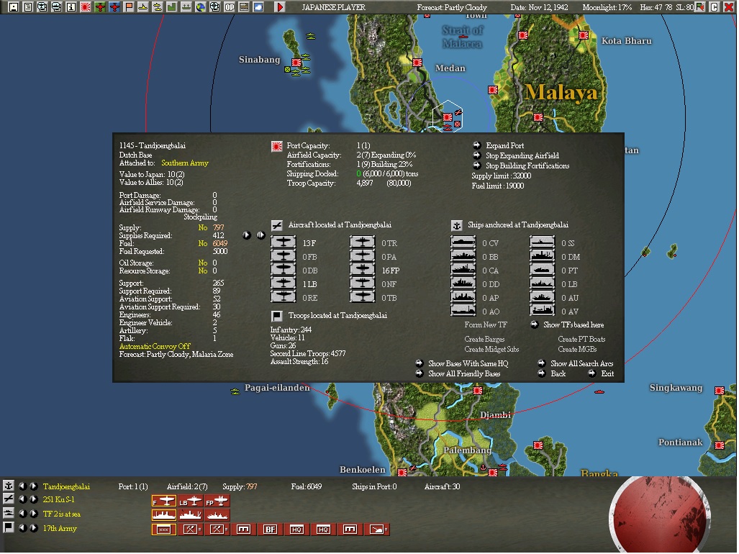739x554 pixels.
Task: Click the 'C' icon at top right
Action: (x=715, y=7)
